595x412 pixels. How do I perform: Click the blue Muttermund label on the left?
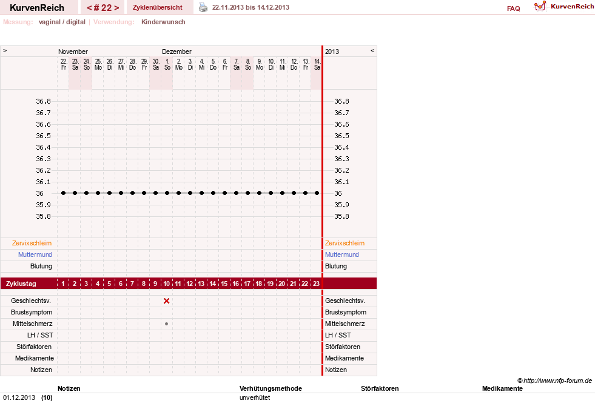point(35,254)
